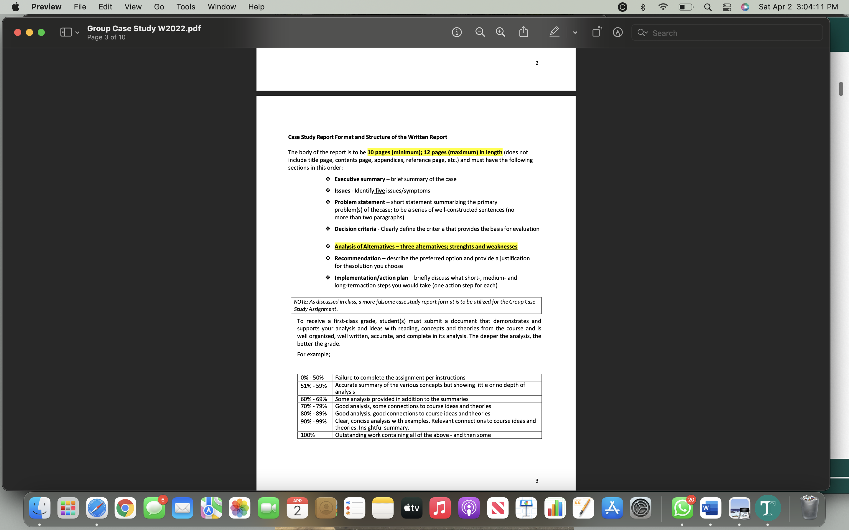Image resolution: width=849 pixels, height=530 pixels.
Task: Open Microsoft Word from the dock
Action: [710, 508]
